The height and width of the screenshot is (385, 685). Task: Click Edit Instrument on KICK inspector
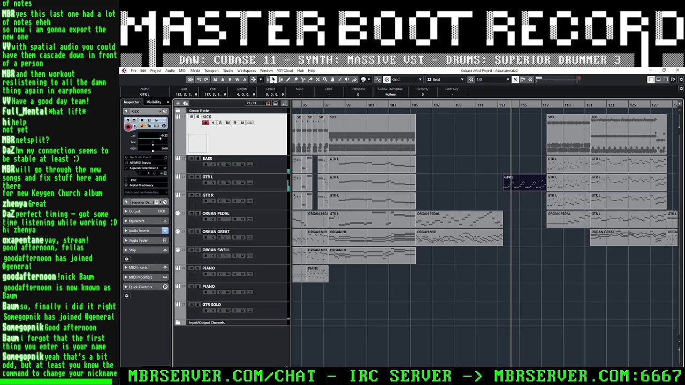click(x=165, y=111)
